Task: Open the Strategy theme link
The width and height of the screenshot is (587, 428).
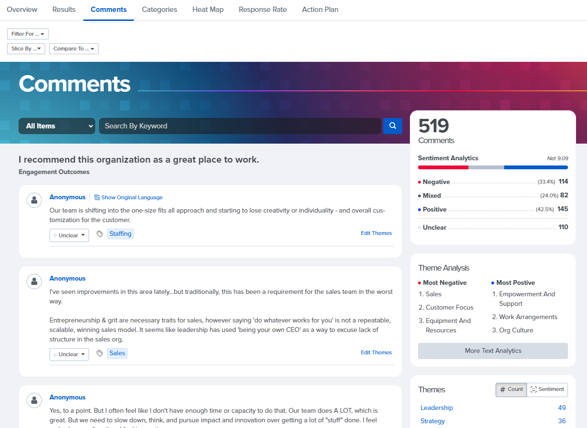Action: click(x=433, y=421)
